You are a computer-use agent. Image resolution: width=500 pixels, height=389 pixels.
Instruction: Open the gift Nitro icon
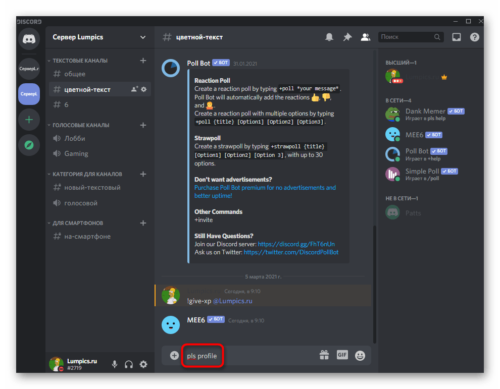point(324,355)
